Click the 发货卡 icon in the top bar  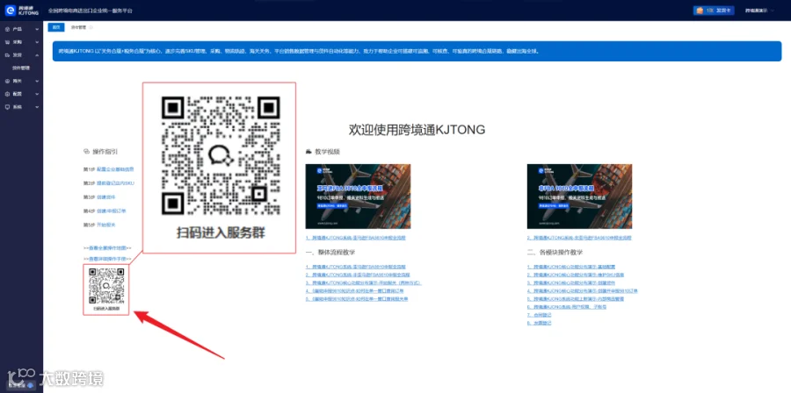coord(700,10)
